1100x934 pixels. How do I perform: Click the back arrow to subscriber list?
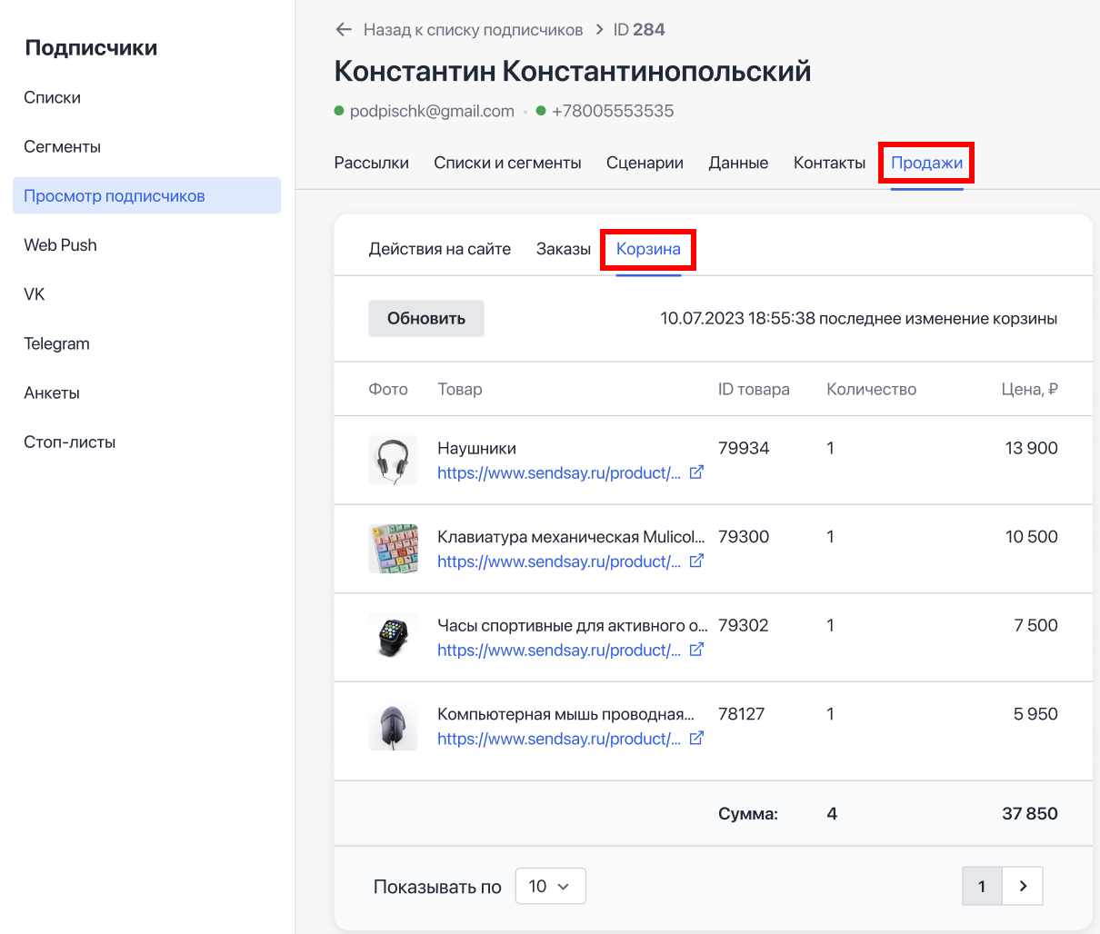[x=344, y=30]
